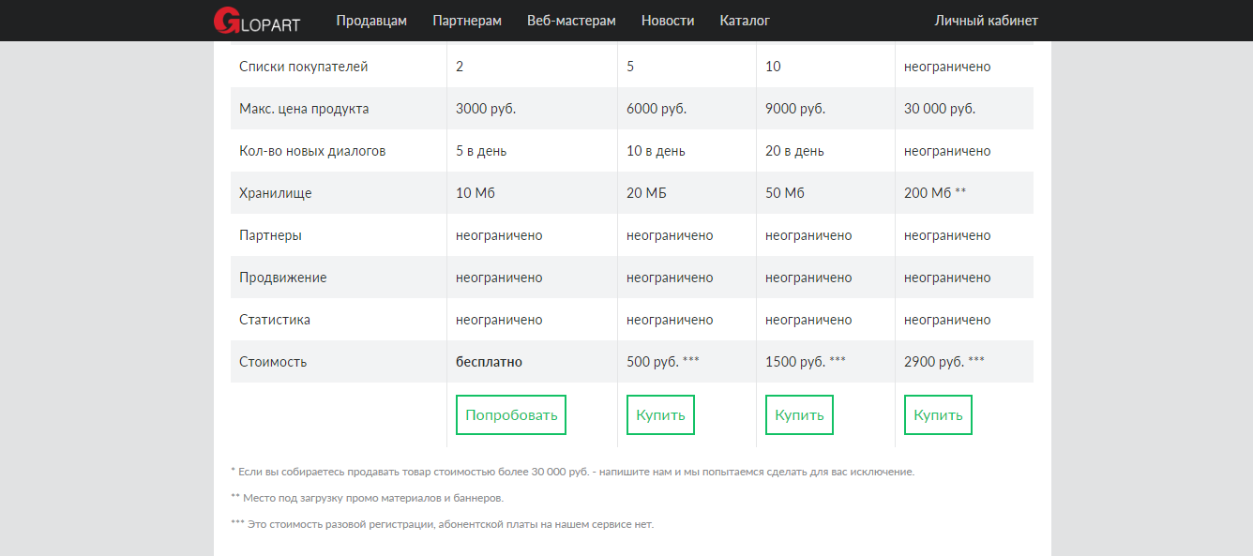The image size is (1253, 556).
Task: Click the Хранилище row label
Action: click(x=276, y=193)
